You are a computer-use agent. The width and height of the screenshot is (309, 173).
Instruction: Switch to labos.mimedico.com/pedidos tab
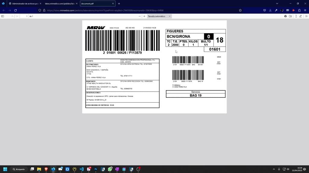pyautogui.click(x=60, y=4)
